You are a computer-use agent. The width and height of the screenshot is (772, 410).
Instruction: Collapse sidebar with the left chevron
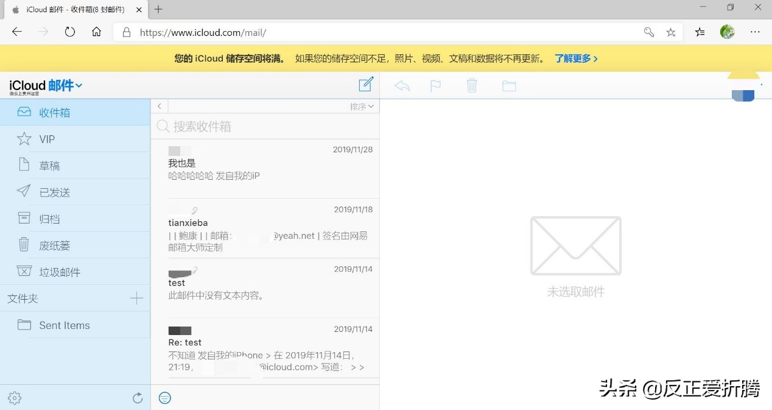[159, 105]
